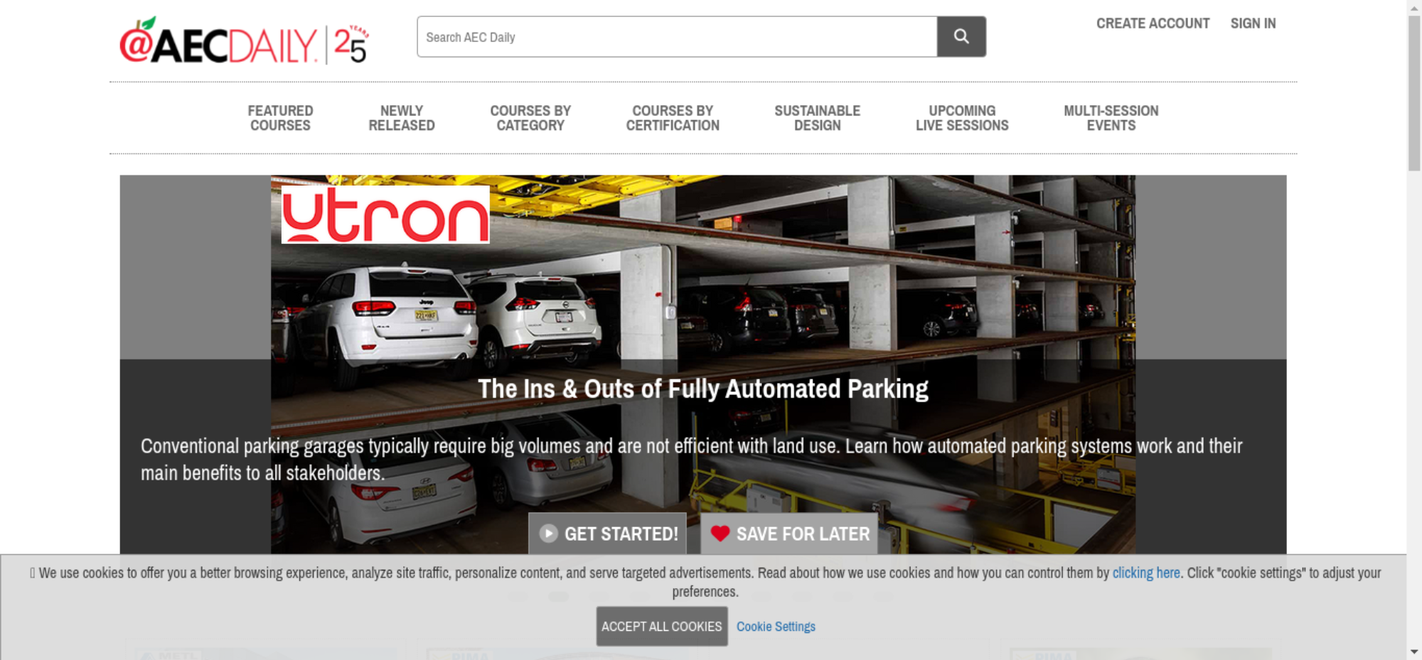Click the magnifying glass search icon
Image resolution: width=1422 pixels, height=660 pixels.
pyautogui.click(x=961, y=36)
